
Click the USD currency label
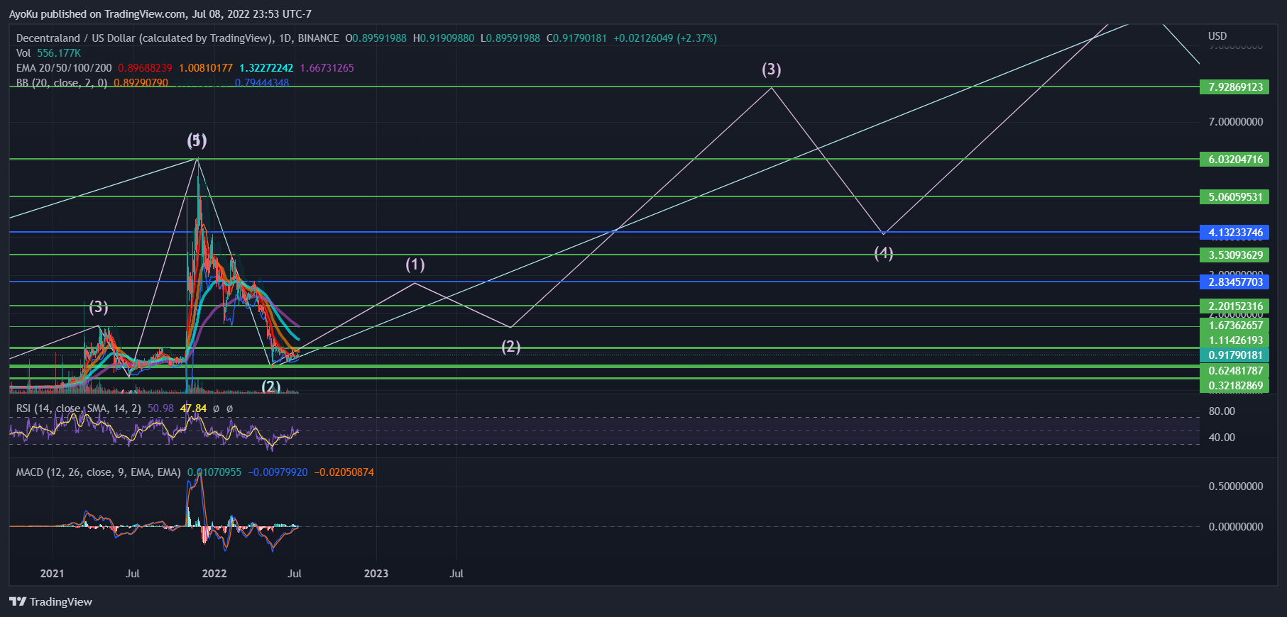(1217, 36)
